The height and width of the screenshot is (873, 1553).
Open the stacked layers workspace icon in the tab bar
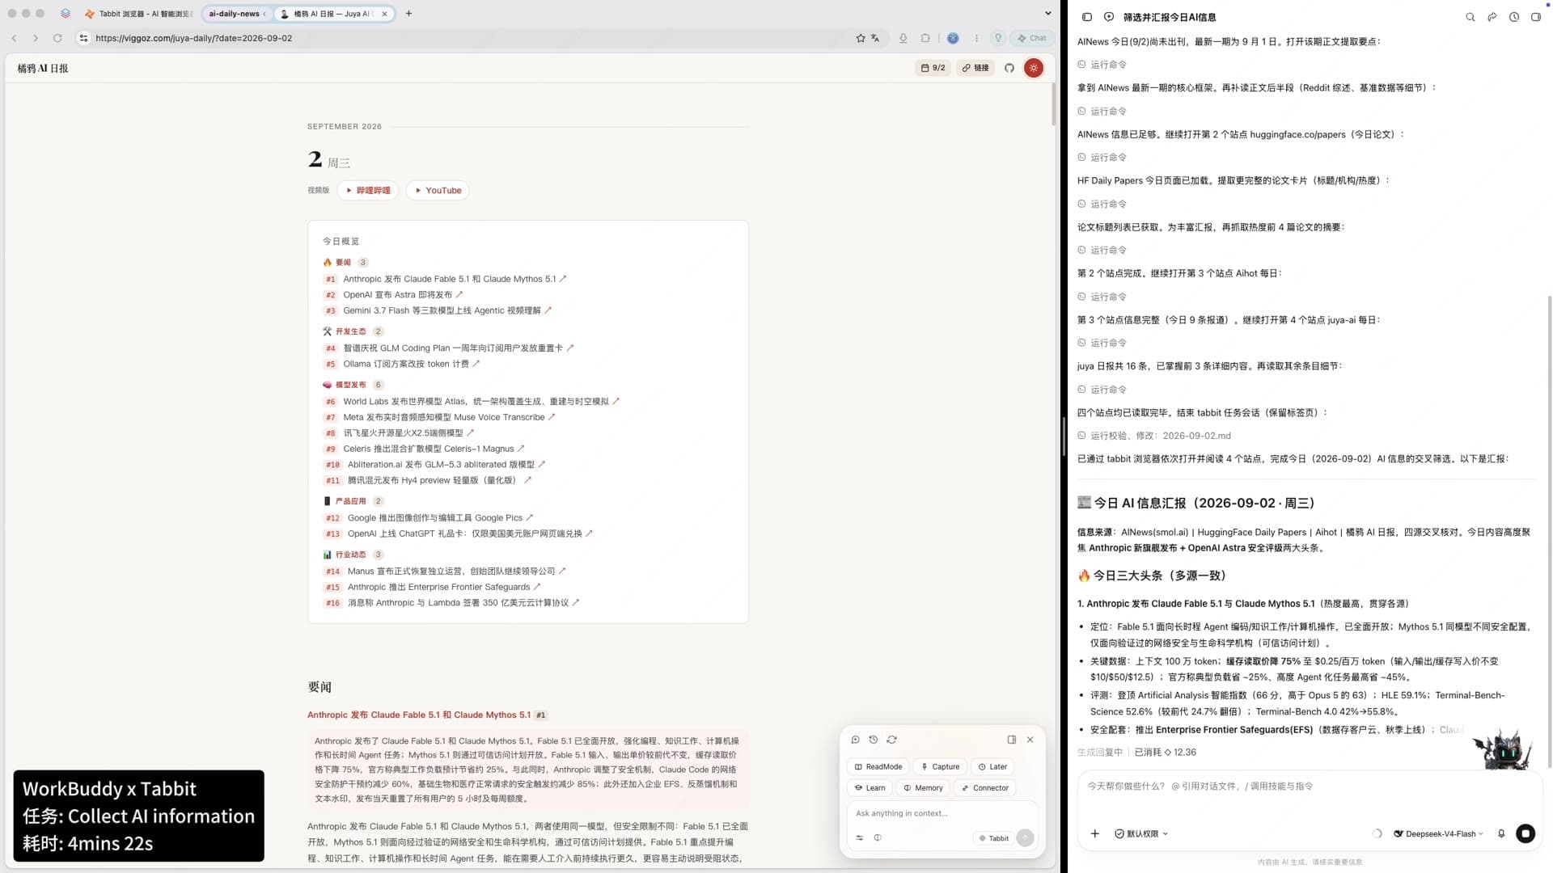tap(66, 14)
